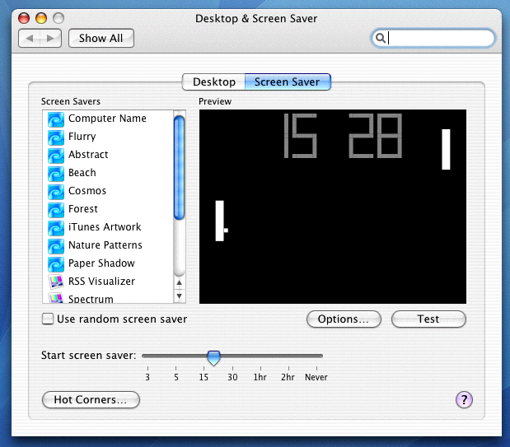
Task: Select Forest in the list
Action: (x=108, y=209)
